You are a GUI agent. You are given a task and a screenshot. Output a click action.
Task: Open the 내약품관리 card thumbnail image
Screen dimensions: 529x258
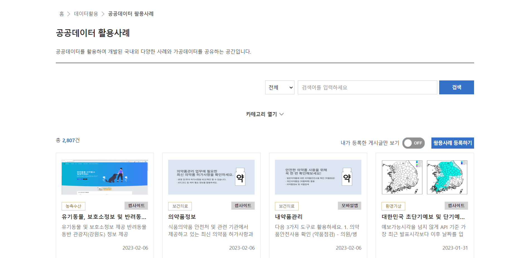(318, 177)
